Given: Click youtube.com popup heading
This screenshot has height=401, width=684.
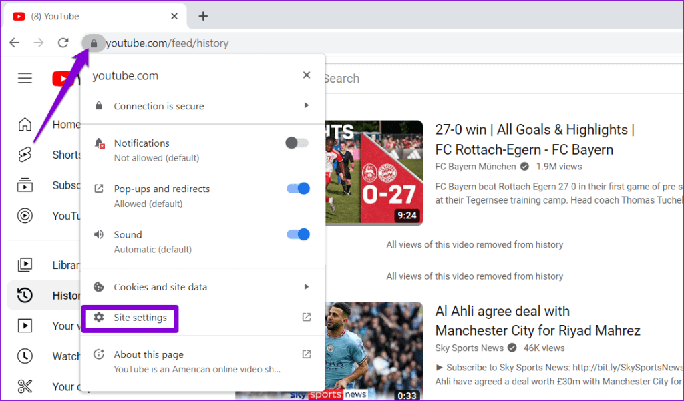Looking at the screenshot, I should 125,76.
